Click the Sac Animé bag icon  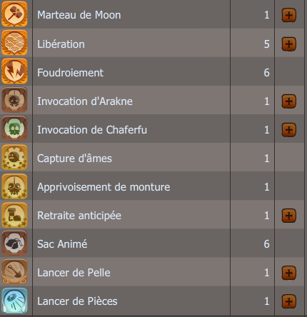(x=14, y=243)
